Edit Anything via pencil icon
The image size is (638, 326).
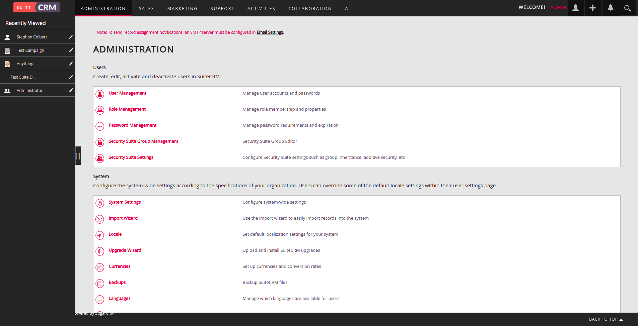71,64
